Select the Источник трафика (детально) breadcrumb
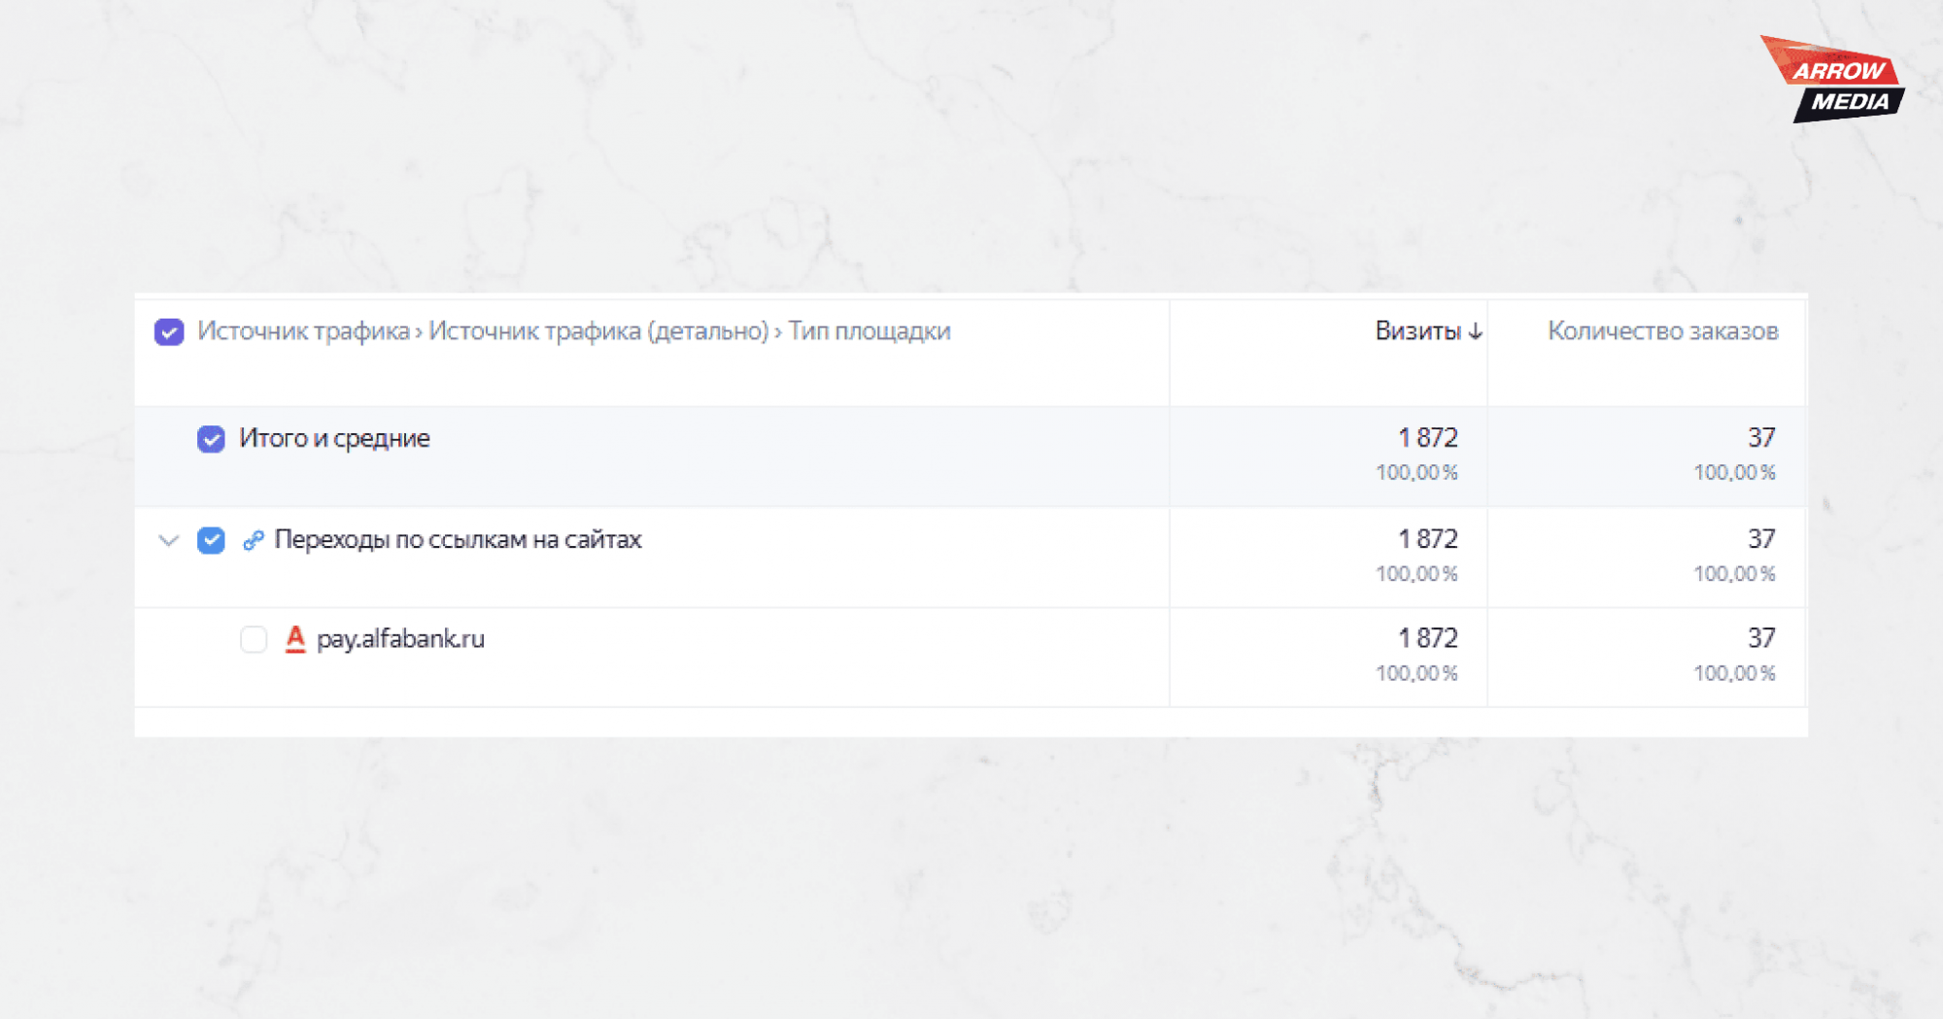The image size is (1943, 1019). [598, 331]
